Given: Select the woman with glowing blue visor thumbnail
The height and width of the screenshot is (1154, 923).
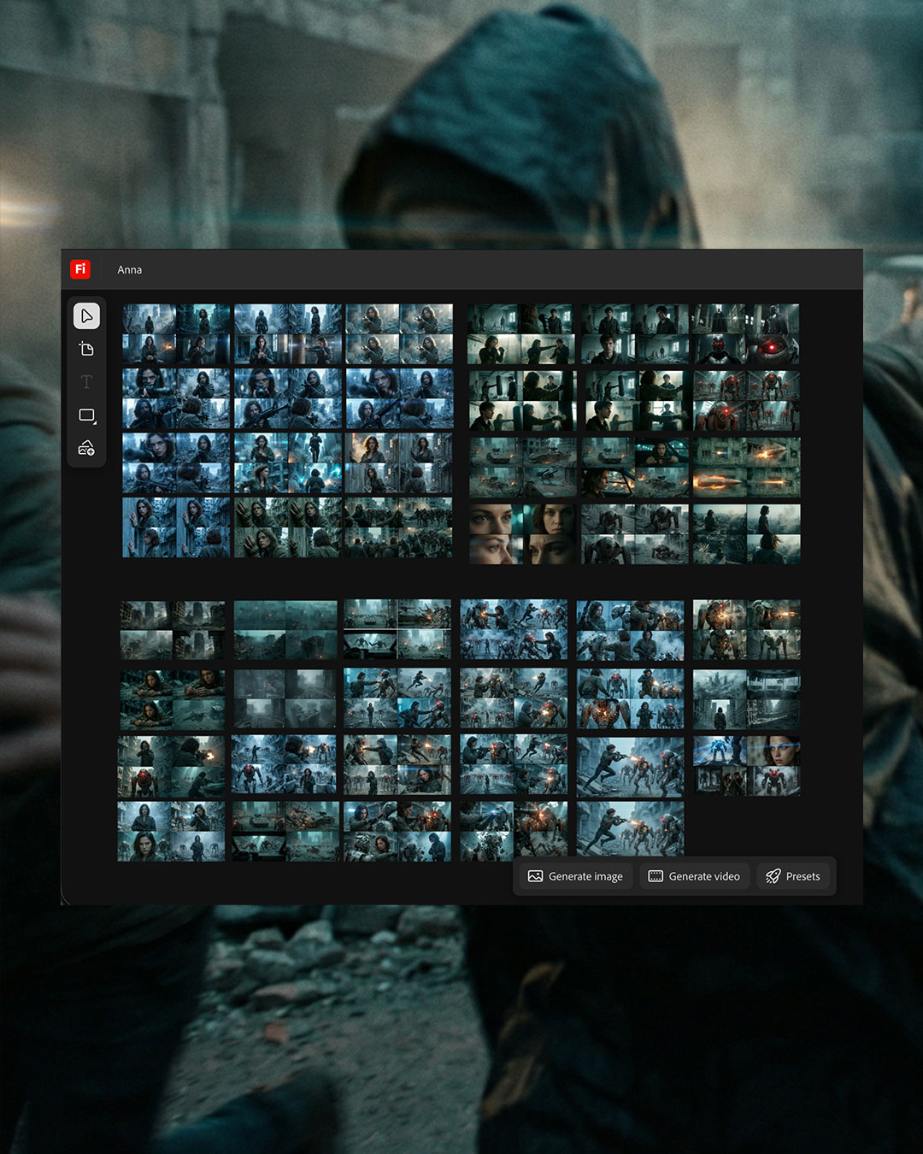Looking at the screenshot, I should (x=746, y=766).
